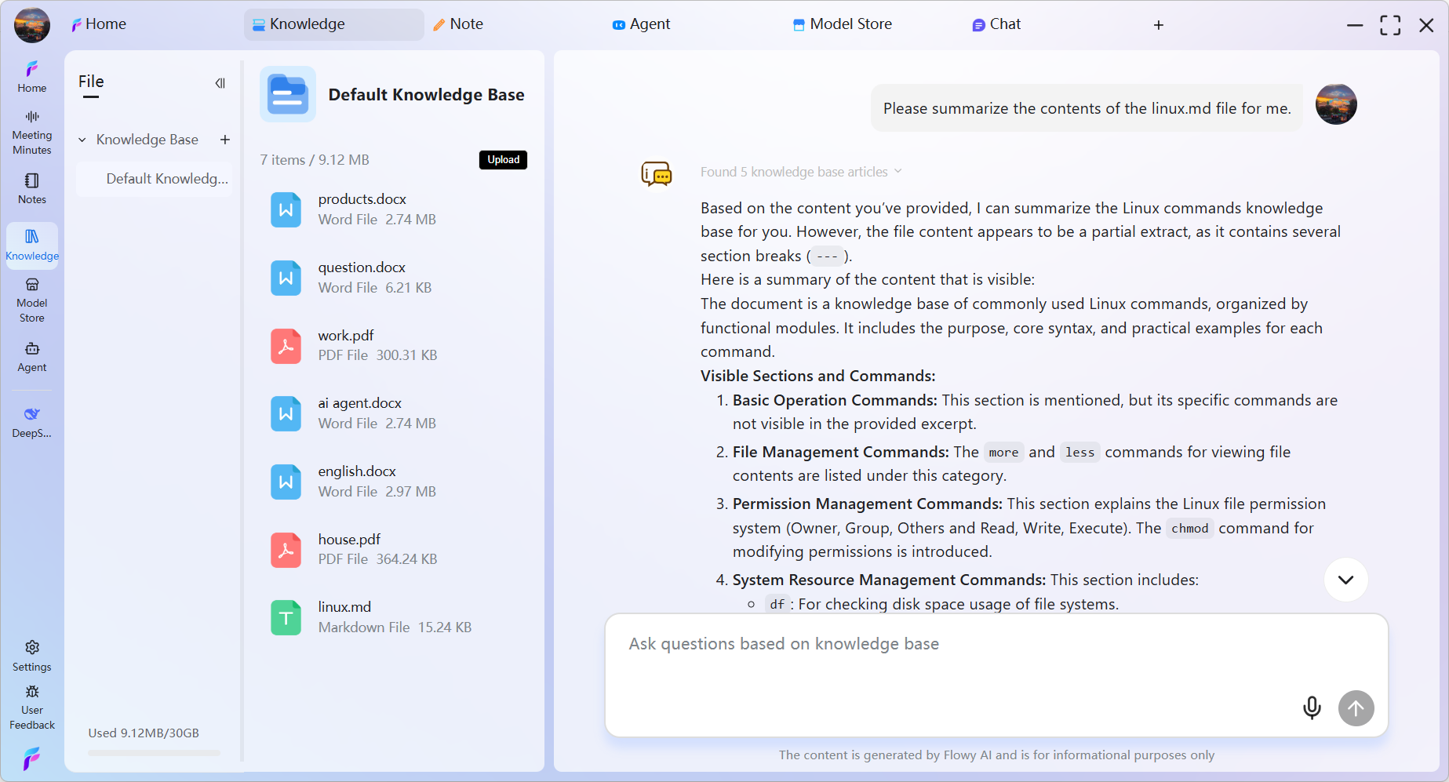This screenshot has width=1449, height=782.
Task: Switch to the Chat tab
Action: point(996,24)
